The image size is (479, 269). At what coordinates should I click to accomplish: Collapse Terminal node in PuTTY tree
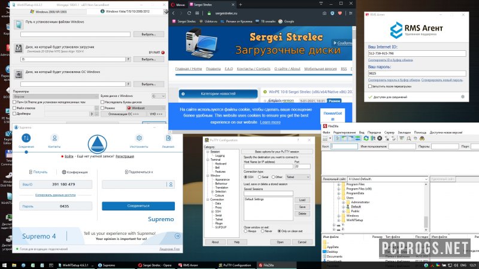(208, 160)
